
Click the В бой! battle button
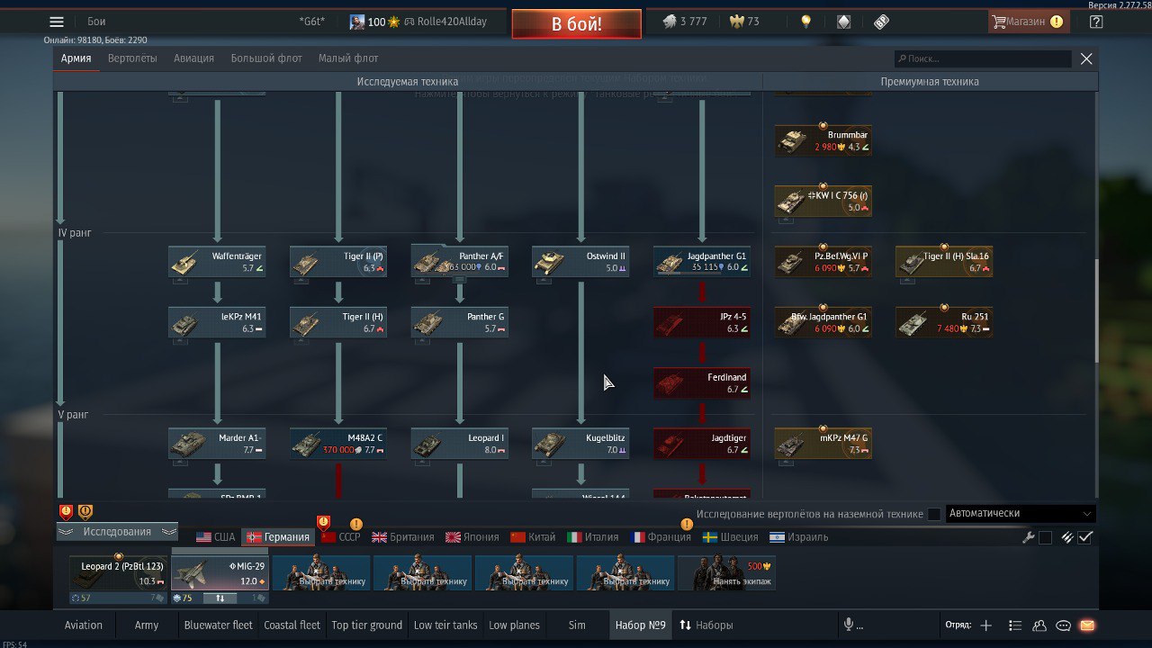pos(577,24)
